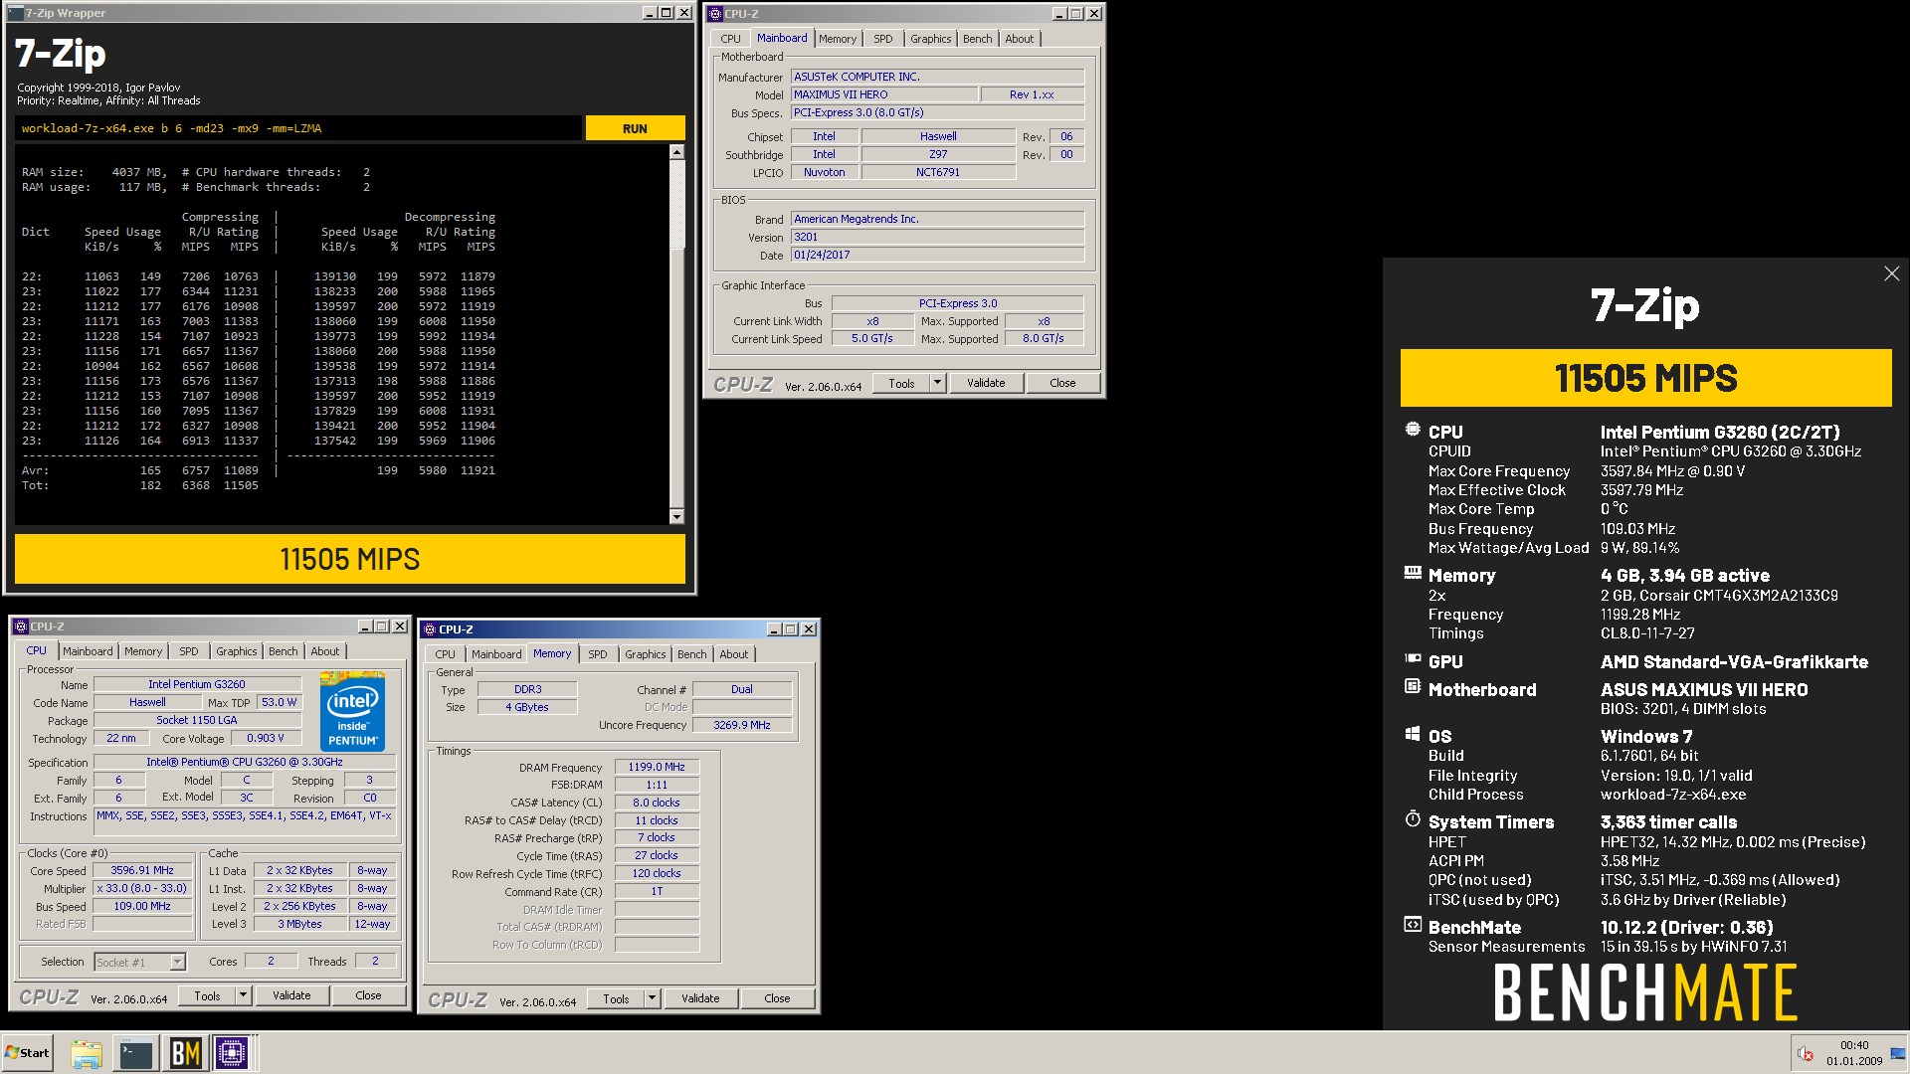Screen dimensions: 1910x1074
Task: Open Graphics tab in Memory CPU-Z window
Action: (646, 654)
